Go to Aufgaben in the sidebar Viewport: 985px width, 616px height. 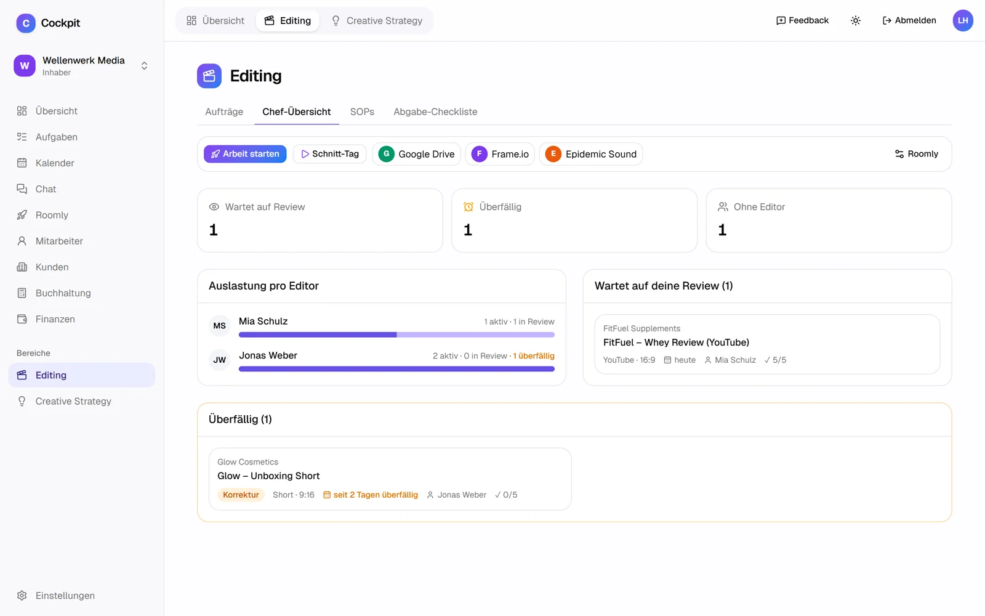click(x=82, y=137)
